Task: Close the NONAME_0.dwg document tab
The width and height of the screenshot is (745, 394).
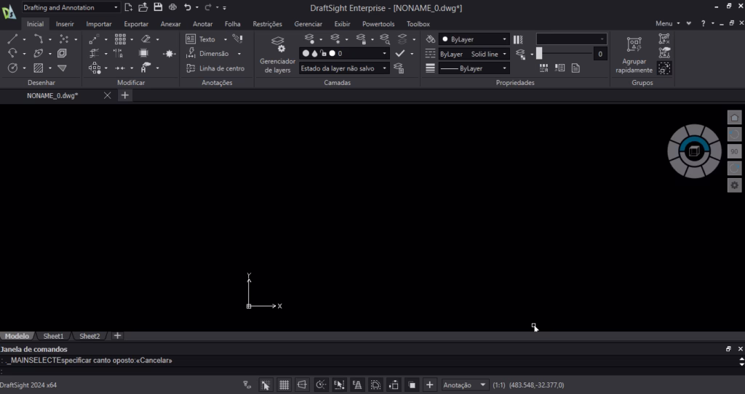Action: click(x=108, y=95)
